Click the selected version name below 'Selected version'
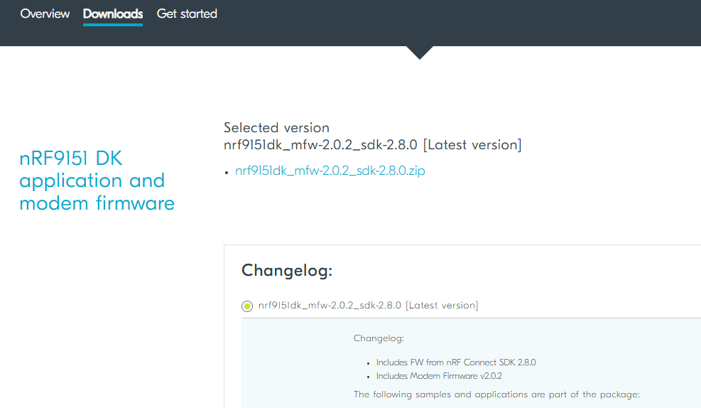Viewport: 701px width, 408px height. 320,145
